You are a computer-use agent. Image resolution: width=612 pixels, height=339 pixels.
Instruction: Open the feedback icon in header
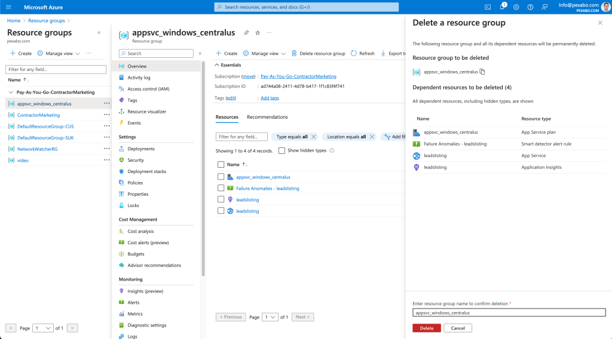544,7
